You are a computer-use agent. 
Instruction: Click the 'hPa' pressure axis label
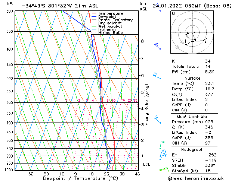(10, 4)
